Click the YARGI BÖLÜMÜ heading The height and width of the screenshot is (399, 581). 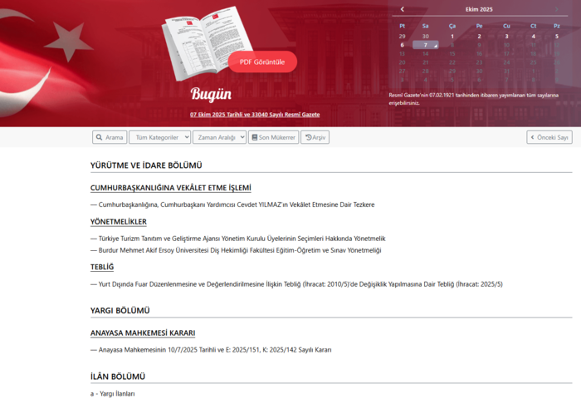pos(120,311)
